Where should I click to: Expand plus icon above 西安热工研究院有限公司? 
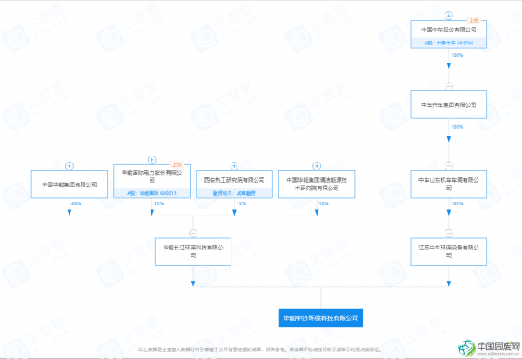pos(235,163)
